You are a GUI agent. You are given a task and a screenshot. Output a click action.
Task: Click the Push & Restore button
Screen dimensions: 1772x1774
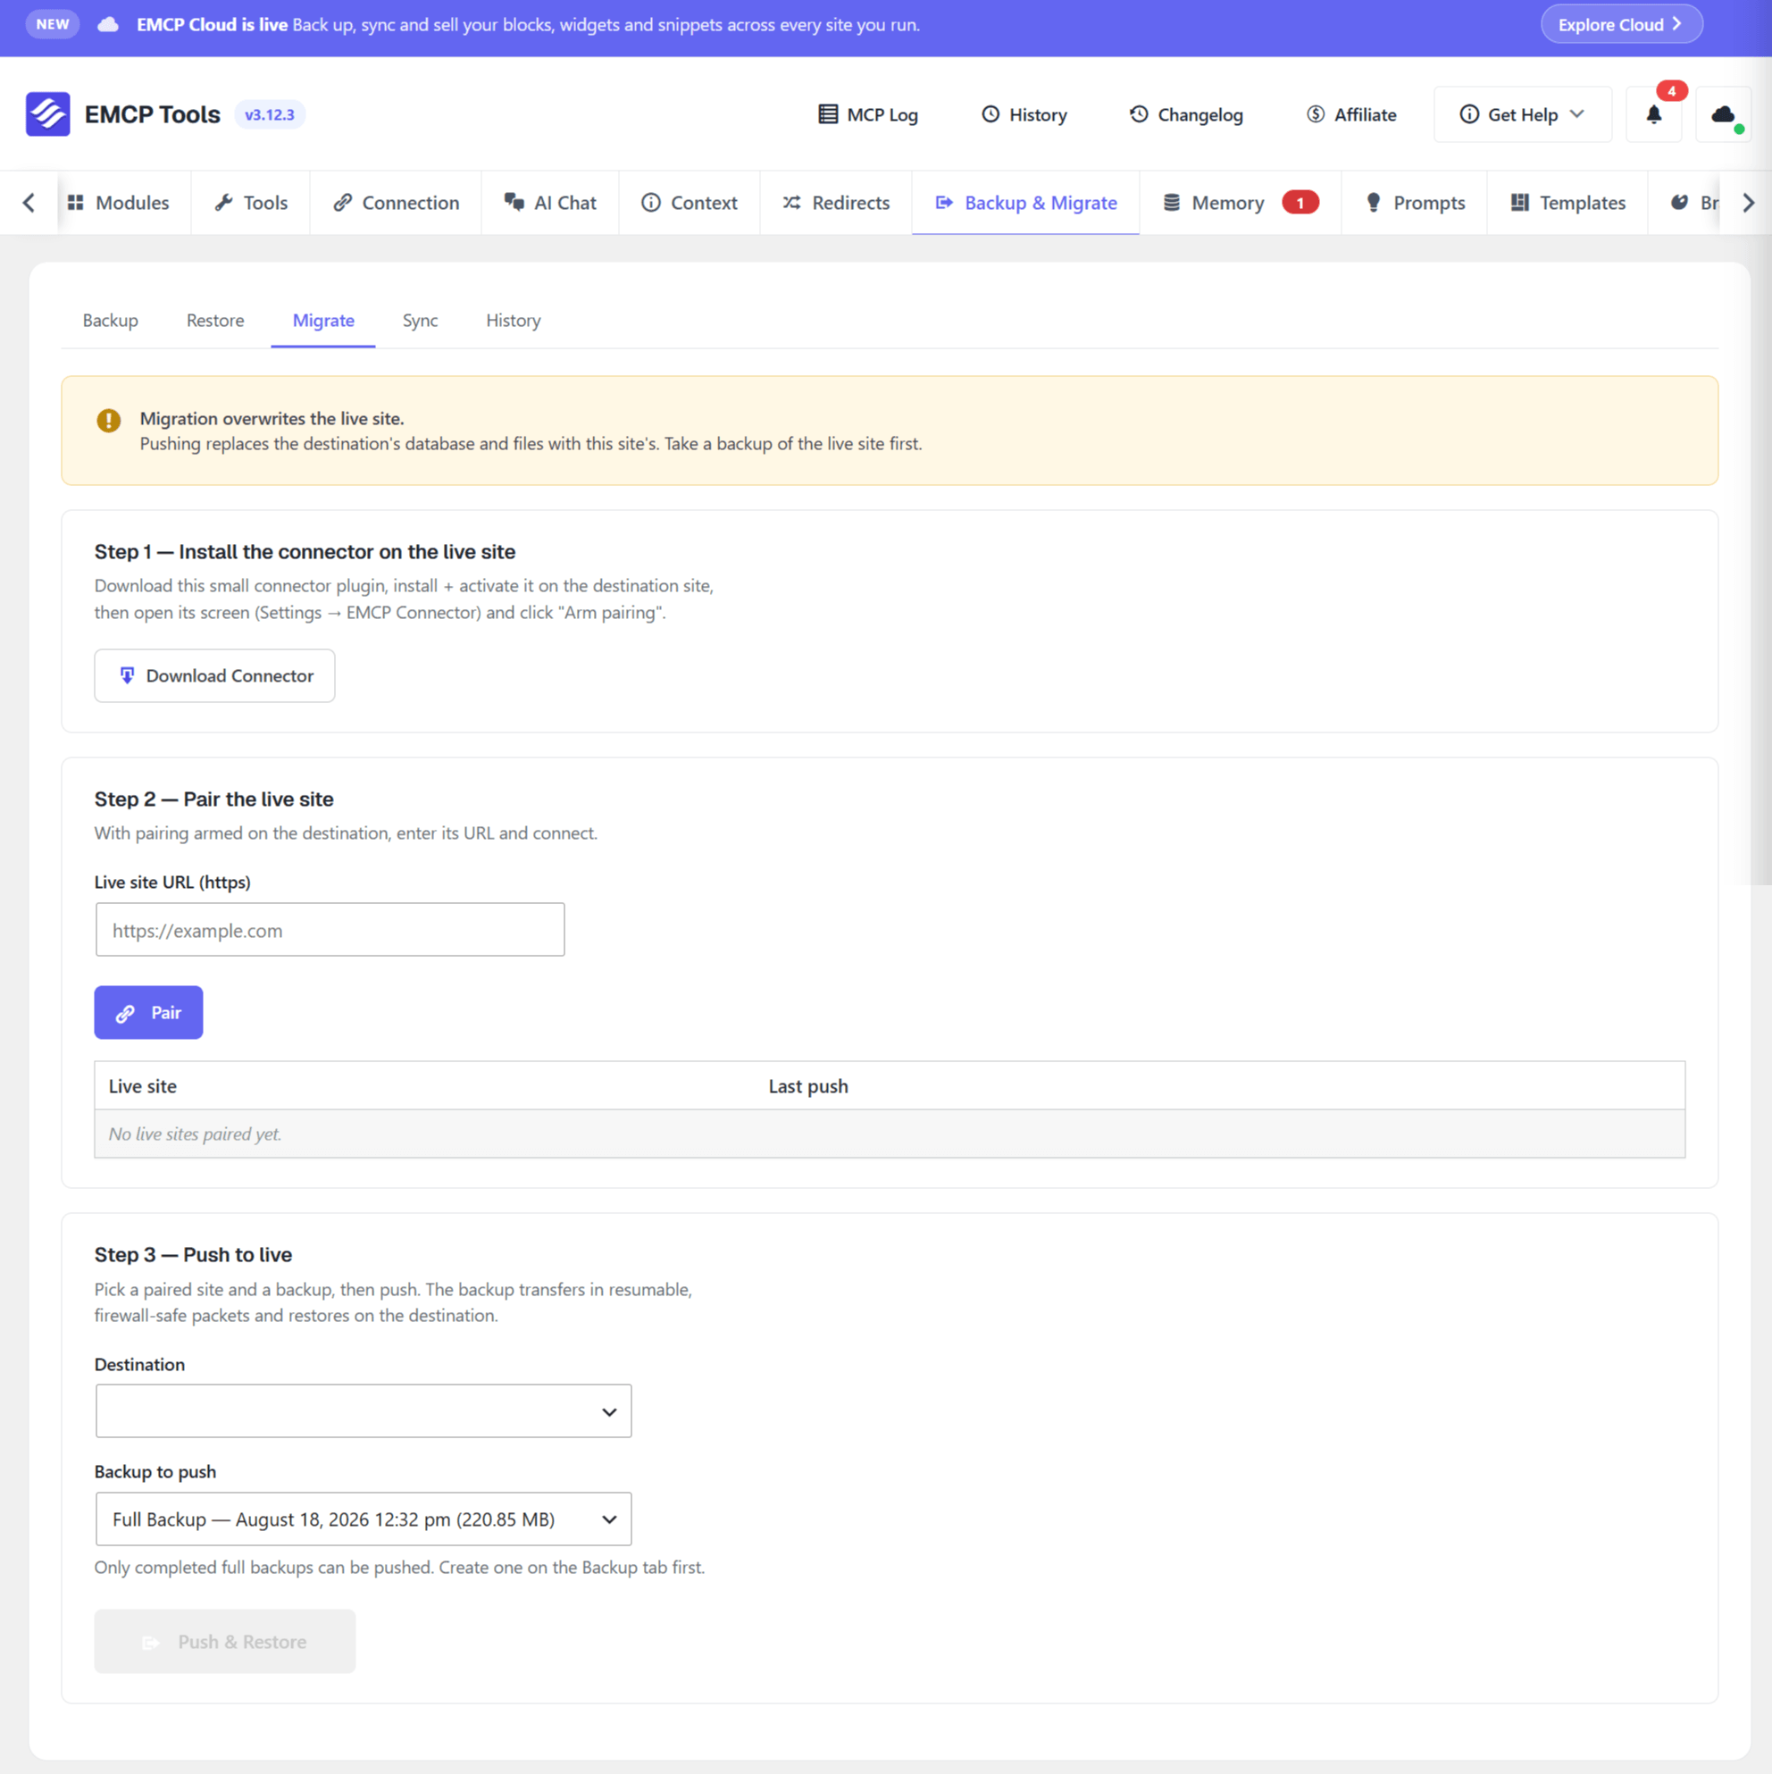pyautogui.click(x=225, y=1642)
